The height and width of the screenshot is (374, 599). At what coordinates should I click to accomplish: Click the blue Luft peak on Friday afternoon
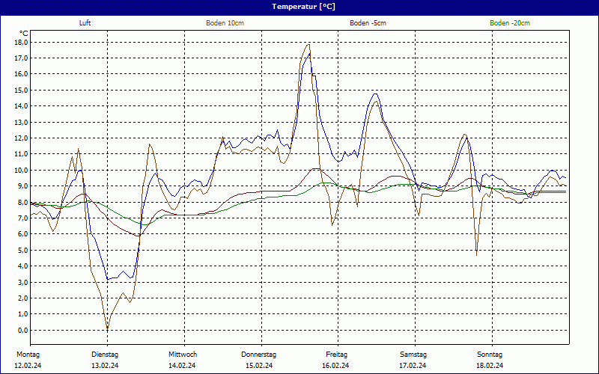(x=376, y=94)
